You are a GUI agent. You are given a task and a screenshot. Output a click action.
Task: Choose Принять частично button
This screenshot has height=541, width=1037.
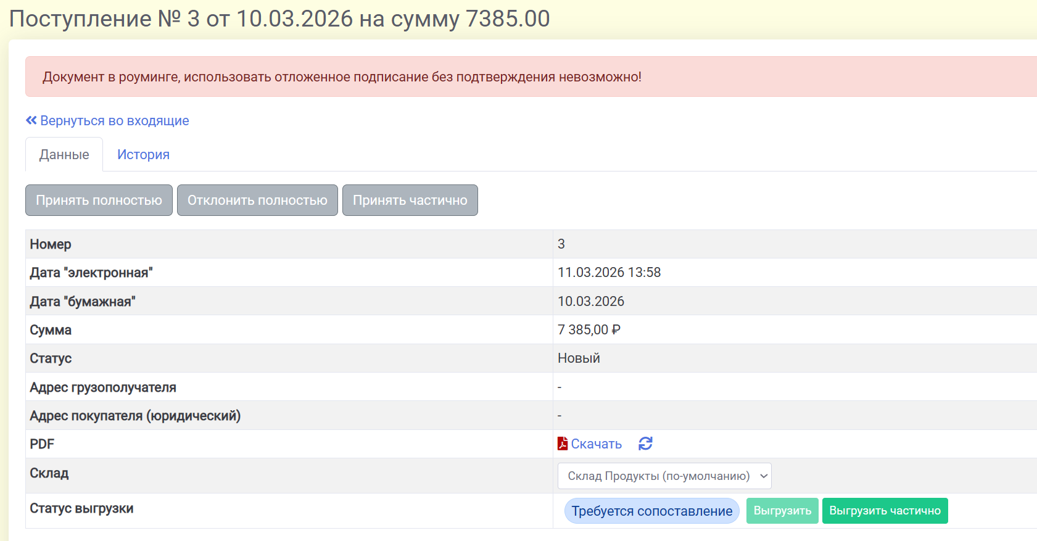(410, 200)
